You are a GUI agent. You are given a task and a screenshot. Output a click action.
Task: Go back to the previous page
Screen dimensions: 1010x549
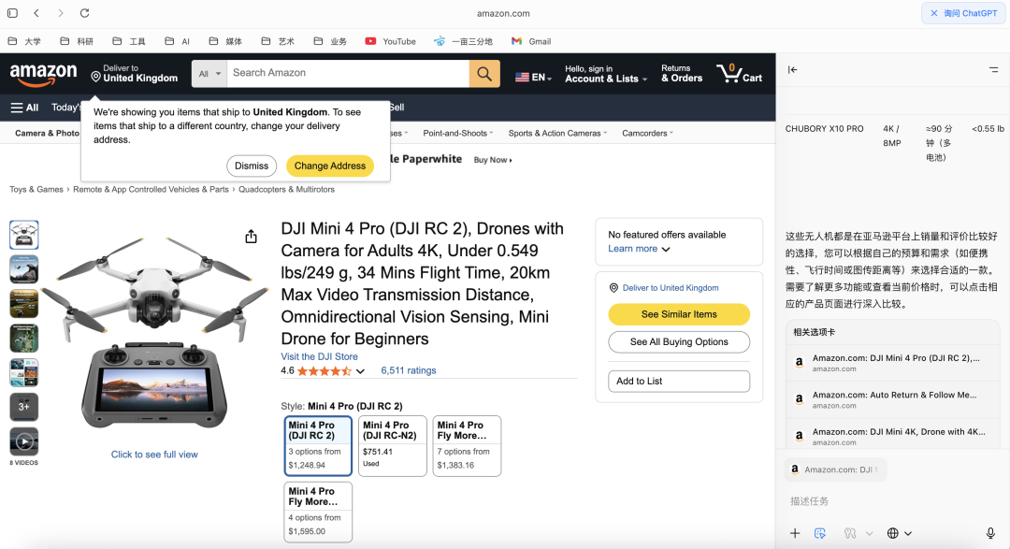coord(36,13)
